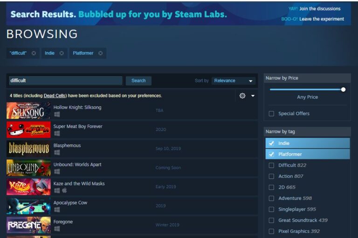Click the TBA release date of Silksong

[159, 111]
